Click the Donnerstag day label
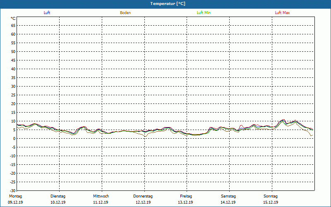The image size is (331, 207). tap(143, 196)
